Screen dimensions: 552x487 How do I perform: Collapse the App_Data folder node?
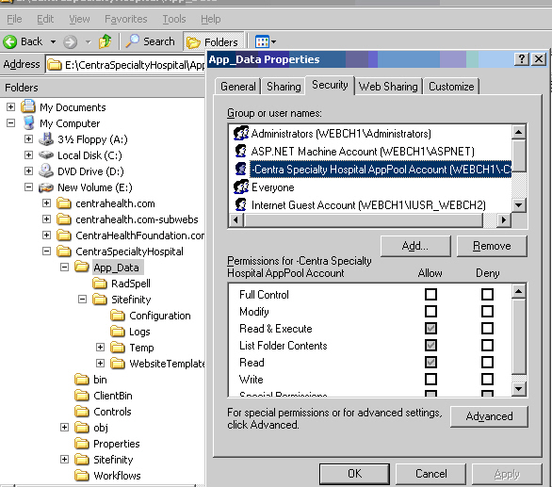coord(64,267)
